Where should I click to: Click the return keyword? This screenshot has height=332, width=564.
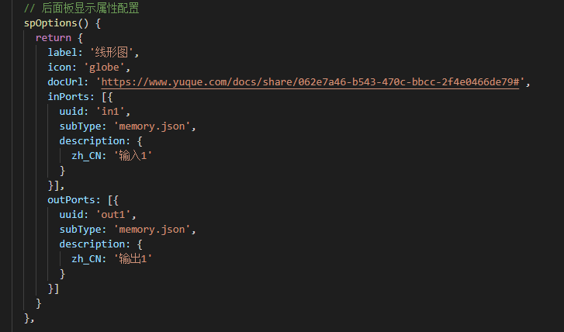pyautogui.click(x=54, y=38)
